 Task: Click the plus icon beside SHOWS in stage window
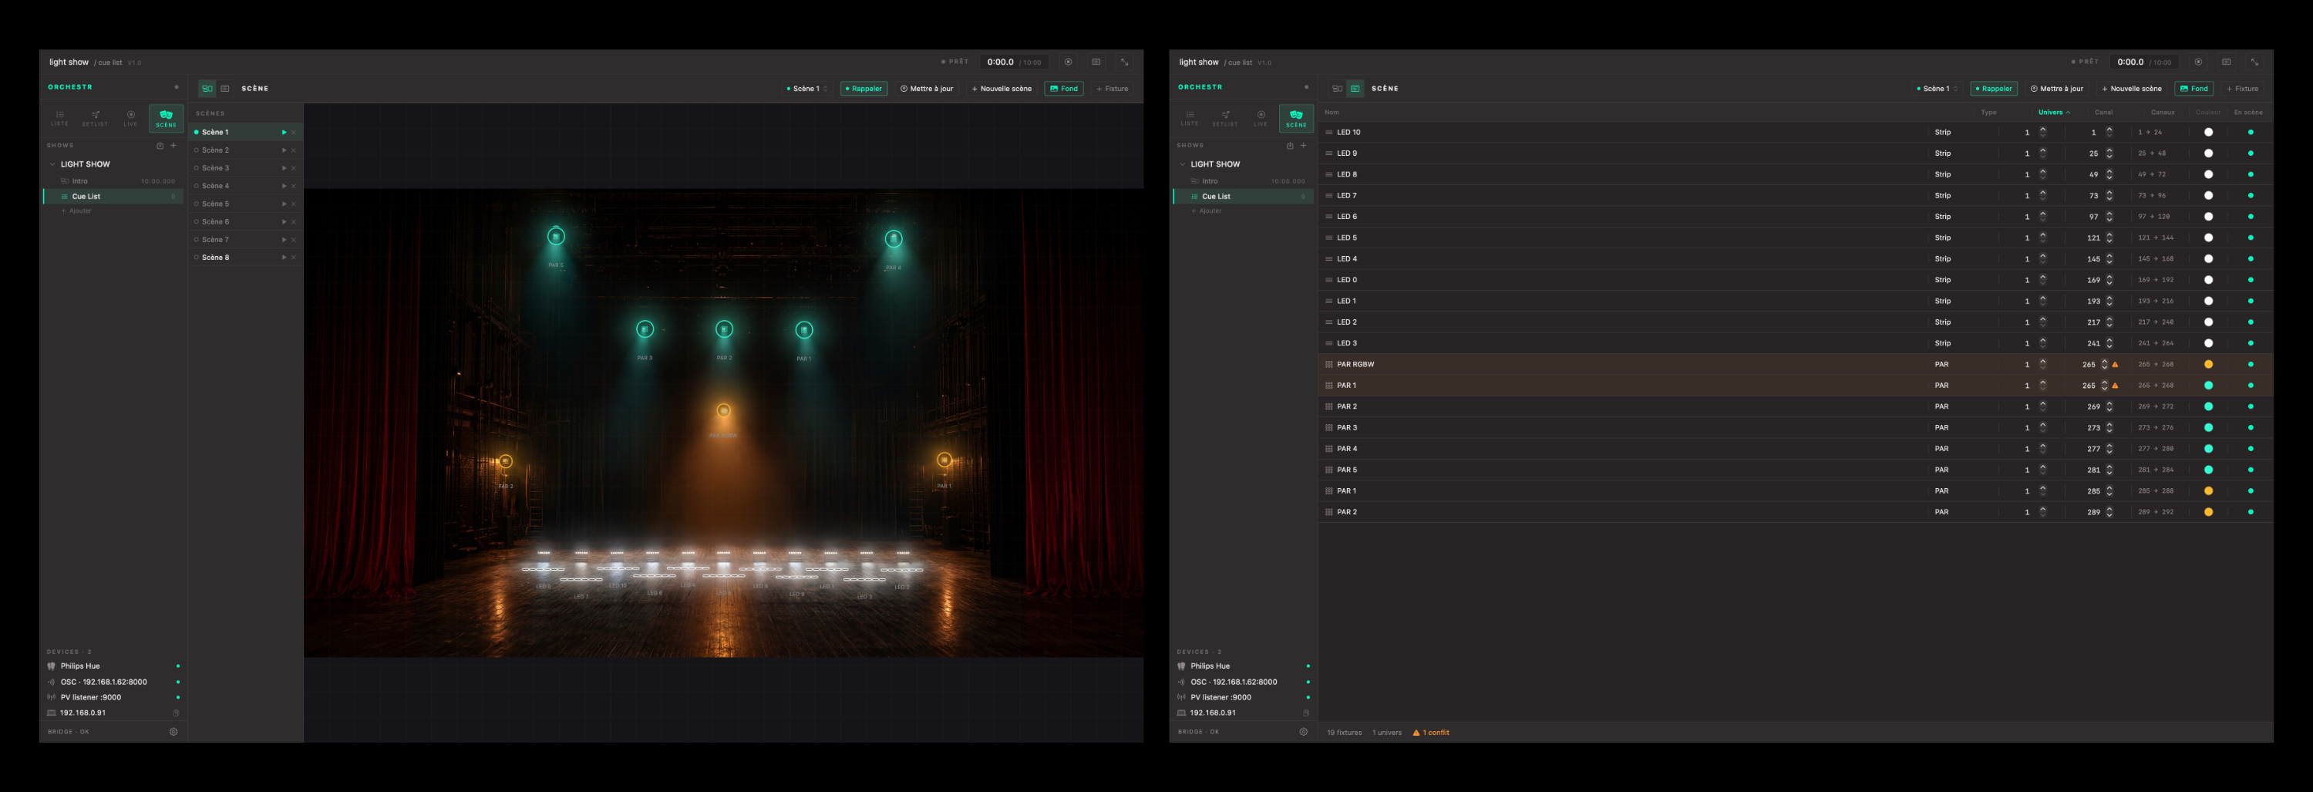pos(173,146)
